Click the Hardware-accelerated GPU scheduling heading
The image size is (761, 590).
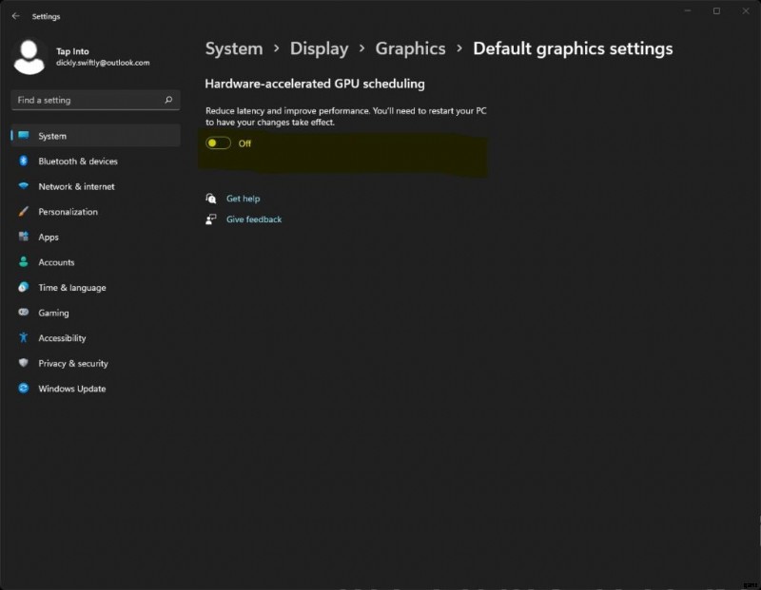click(315, 84)
